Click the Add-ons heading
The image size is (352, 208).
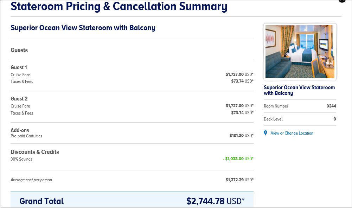pos(20,130)
